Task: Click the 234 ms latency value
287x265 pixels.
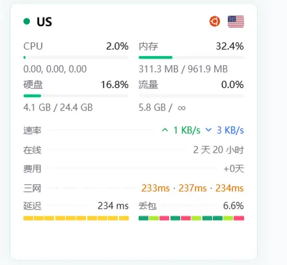Action: pyautogui.click(x=113, y=206)
